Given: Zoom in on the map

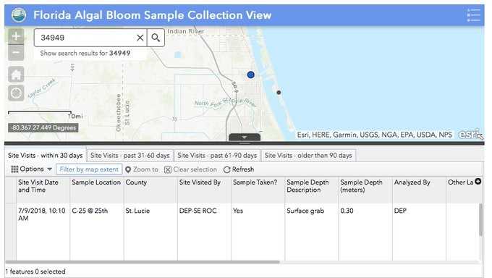Looking at the screenshot, I should (x=16, y=36).
